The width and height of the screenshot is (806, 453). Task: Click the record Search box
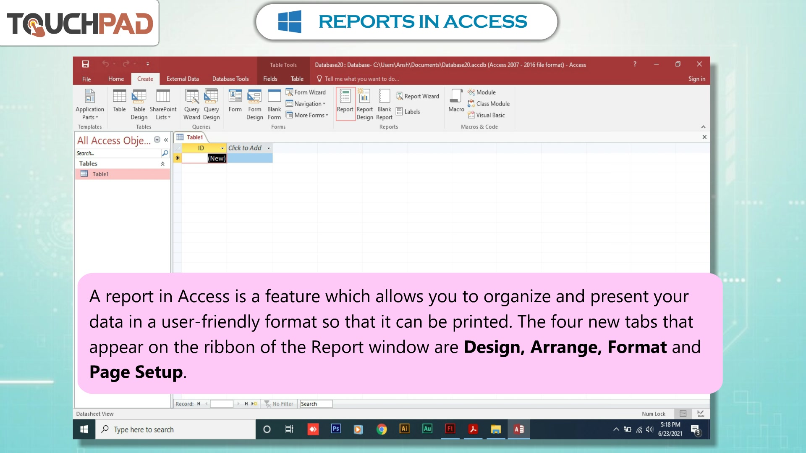click(316, 404)
